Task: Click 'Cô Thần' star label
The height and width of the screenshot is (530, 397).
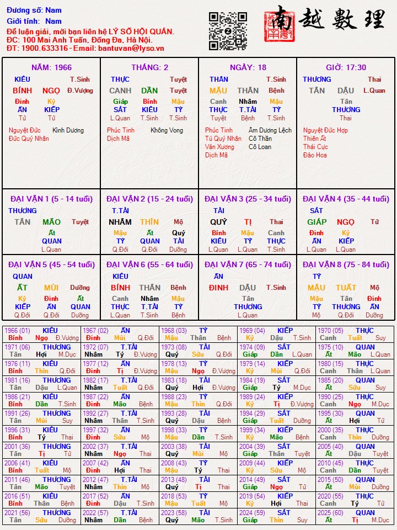Action: [260, 138]
